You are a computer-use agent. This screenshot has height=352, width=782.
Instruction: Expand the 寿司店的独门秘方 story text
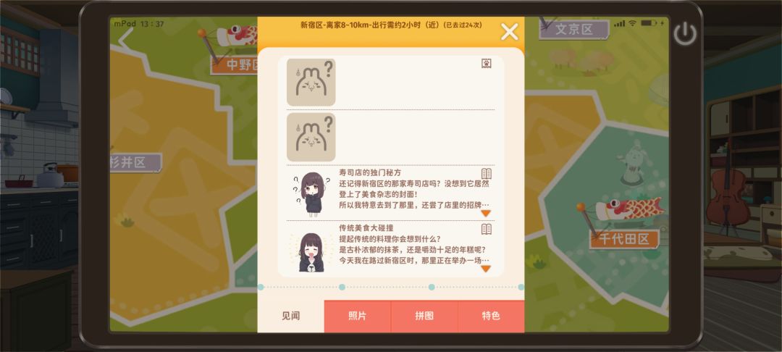point(486,213)
